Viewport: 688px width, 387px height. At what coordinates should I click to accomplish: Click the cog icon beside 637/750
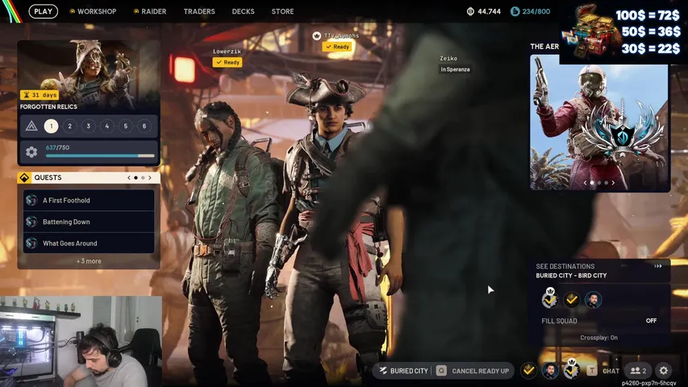click(x=31, y=152)
